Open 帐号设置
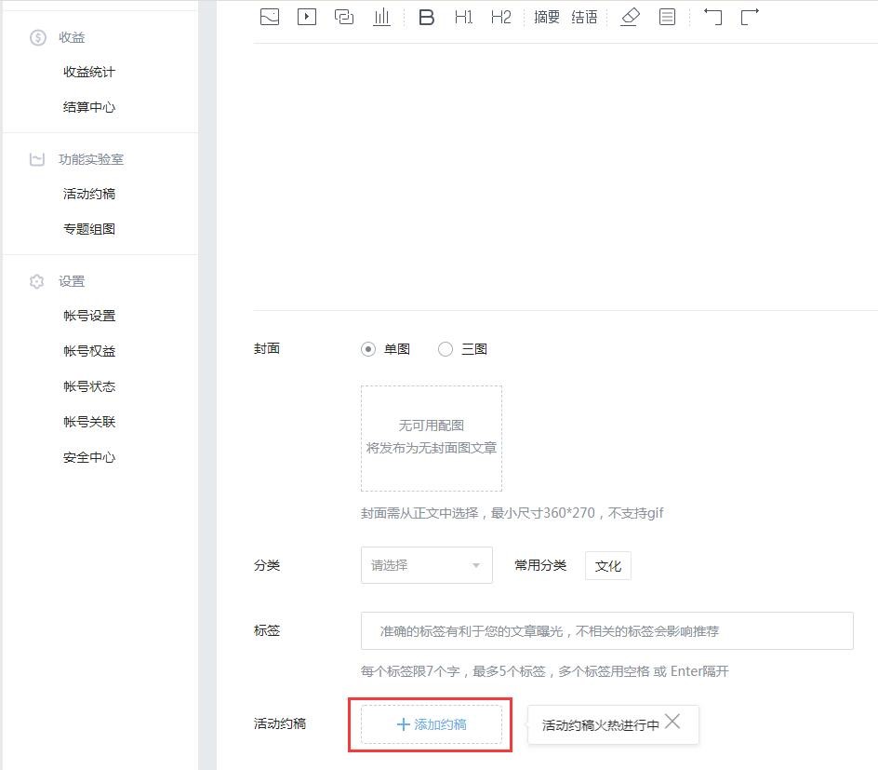Viewport: 878px width, 770px height. (x=89, y=316)
